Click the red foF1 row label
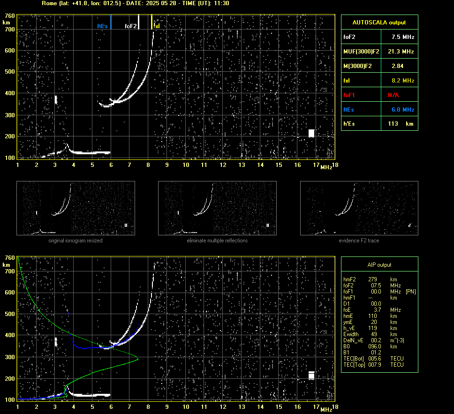This screenshot has width=454, height=414. point(349,95)
